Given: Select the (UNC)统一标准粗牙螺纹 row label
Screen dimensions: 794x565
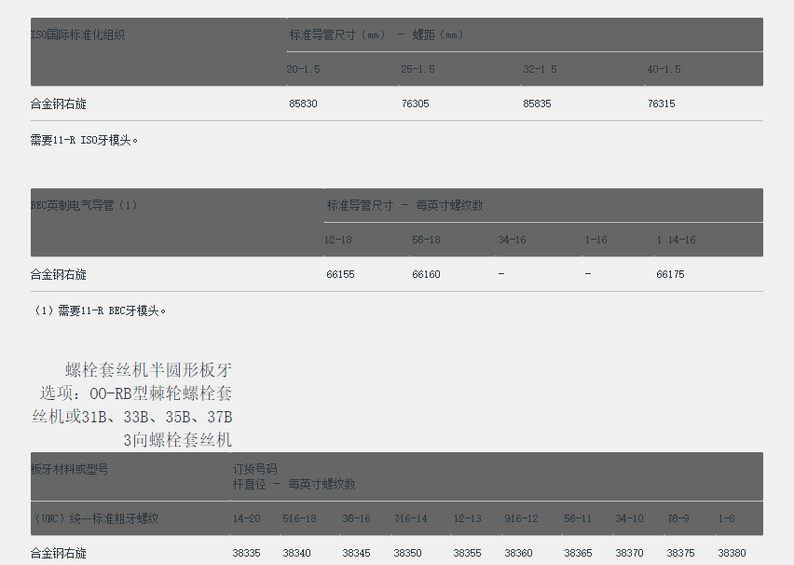Looking at the screenshot, I should point(95,518).
